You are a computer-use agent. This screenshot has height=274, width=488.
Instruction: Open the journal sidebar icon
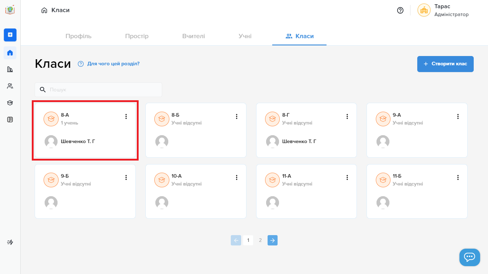pos(10,120)
